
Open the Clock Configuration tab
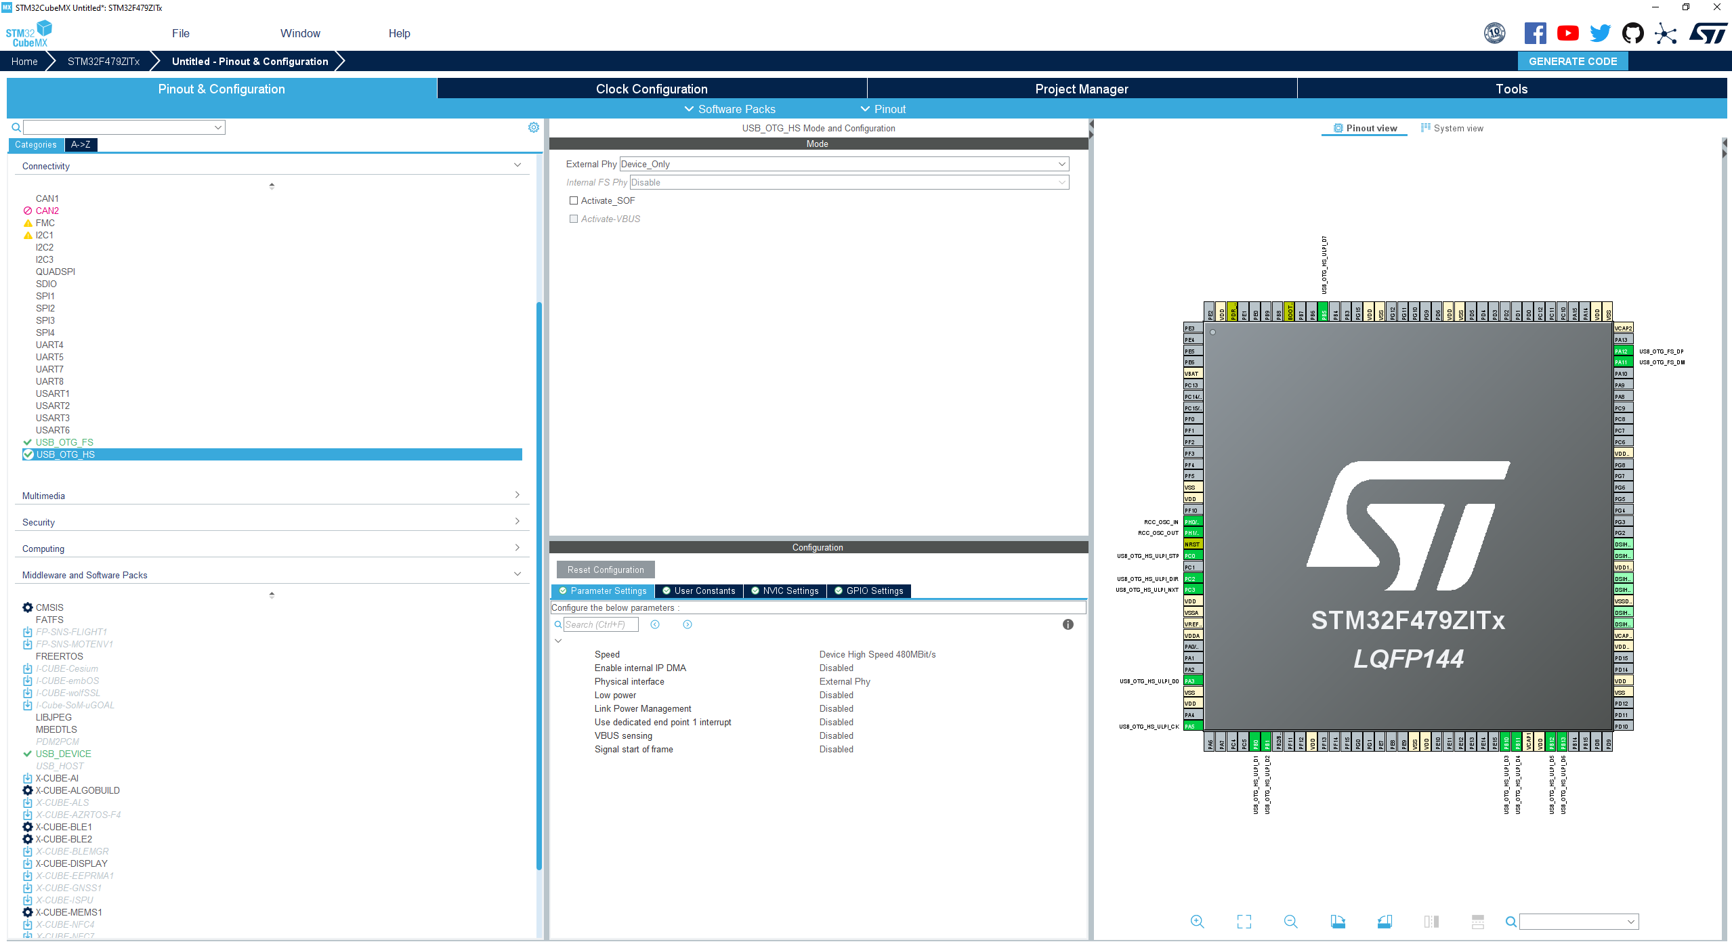[651, 89]
